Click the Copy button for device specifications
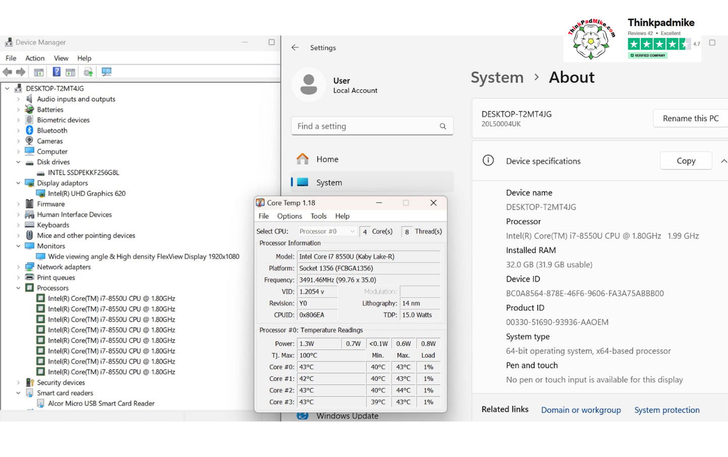 point(686,161)
